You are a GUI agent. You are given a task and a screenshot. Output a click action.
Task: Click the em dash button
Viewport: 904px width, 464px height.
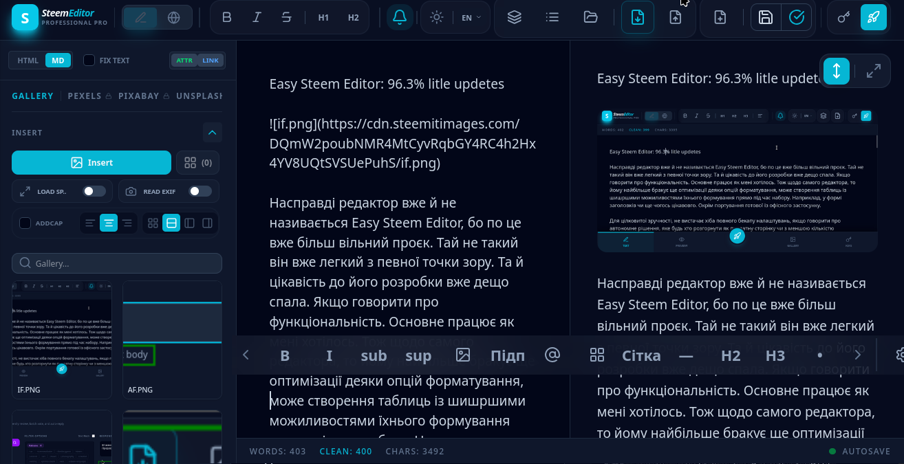click(x=686, y=355)
